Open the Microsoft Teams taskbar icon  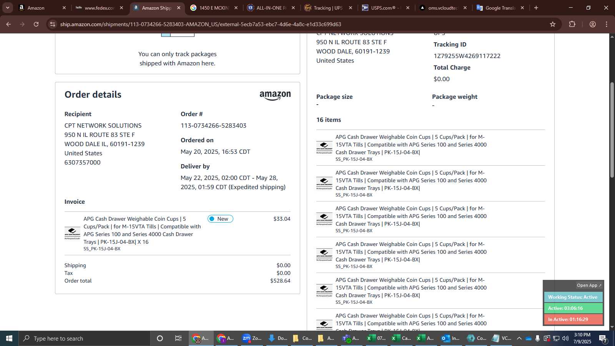[x=350, y=338]
